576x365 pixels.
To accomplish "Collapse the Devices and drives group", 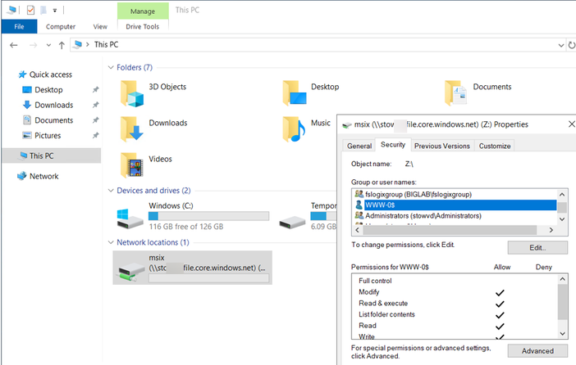I will tap(111, 191).
